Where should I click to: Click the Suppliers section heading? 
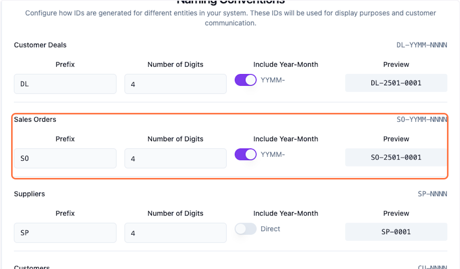pos(30,194)
